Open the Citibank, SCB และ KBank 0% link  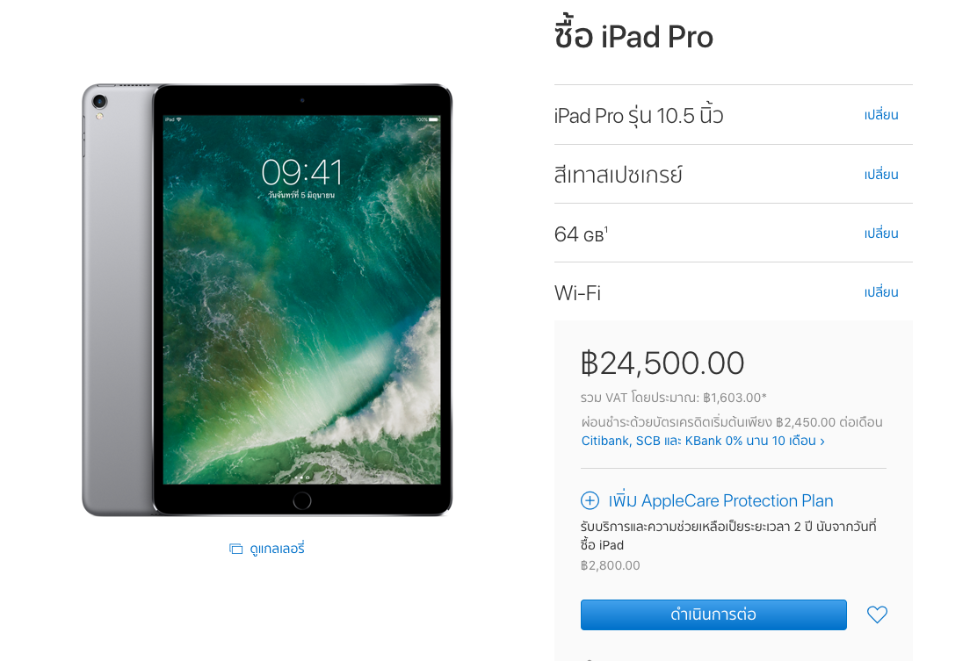pyautogui.click(x=698, y=441)
